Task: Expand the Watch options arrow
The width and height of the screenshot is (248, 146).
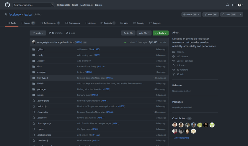Action: click(199, 14)
